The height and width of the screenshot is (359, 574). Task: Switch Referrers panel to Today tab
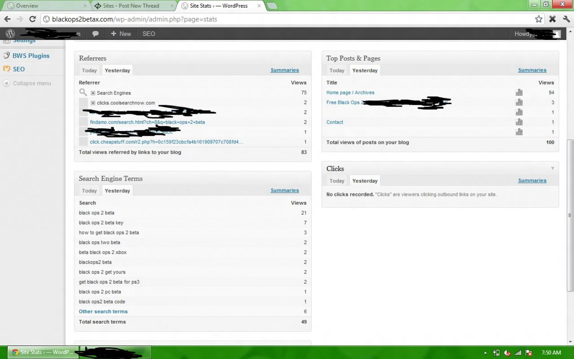click(x=89, y=71)
